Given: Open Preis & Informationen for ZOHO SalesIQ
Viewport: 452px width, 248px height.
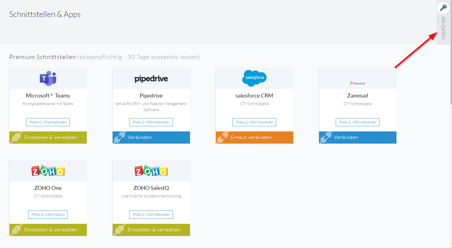Looking at the screenshot, I should 151,215.
